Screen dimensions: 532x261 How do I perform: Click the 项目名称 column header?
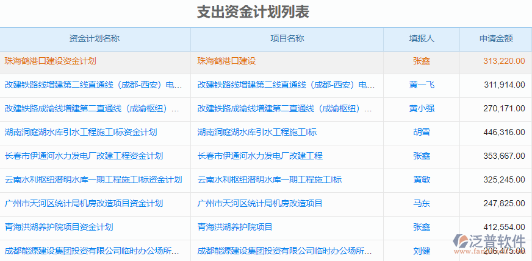(x=287, y=38)
